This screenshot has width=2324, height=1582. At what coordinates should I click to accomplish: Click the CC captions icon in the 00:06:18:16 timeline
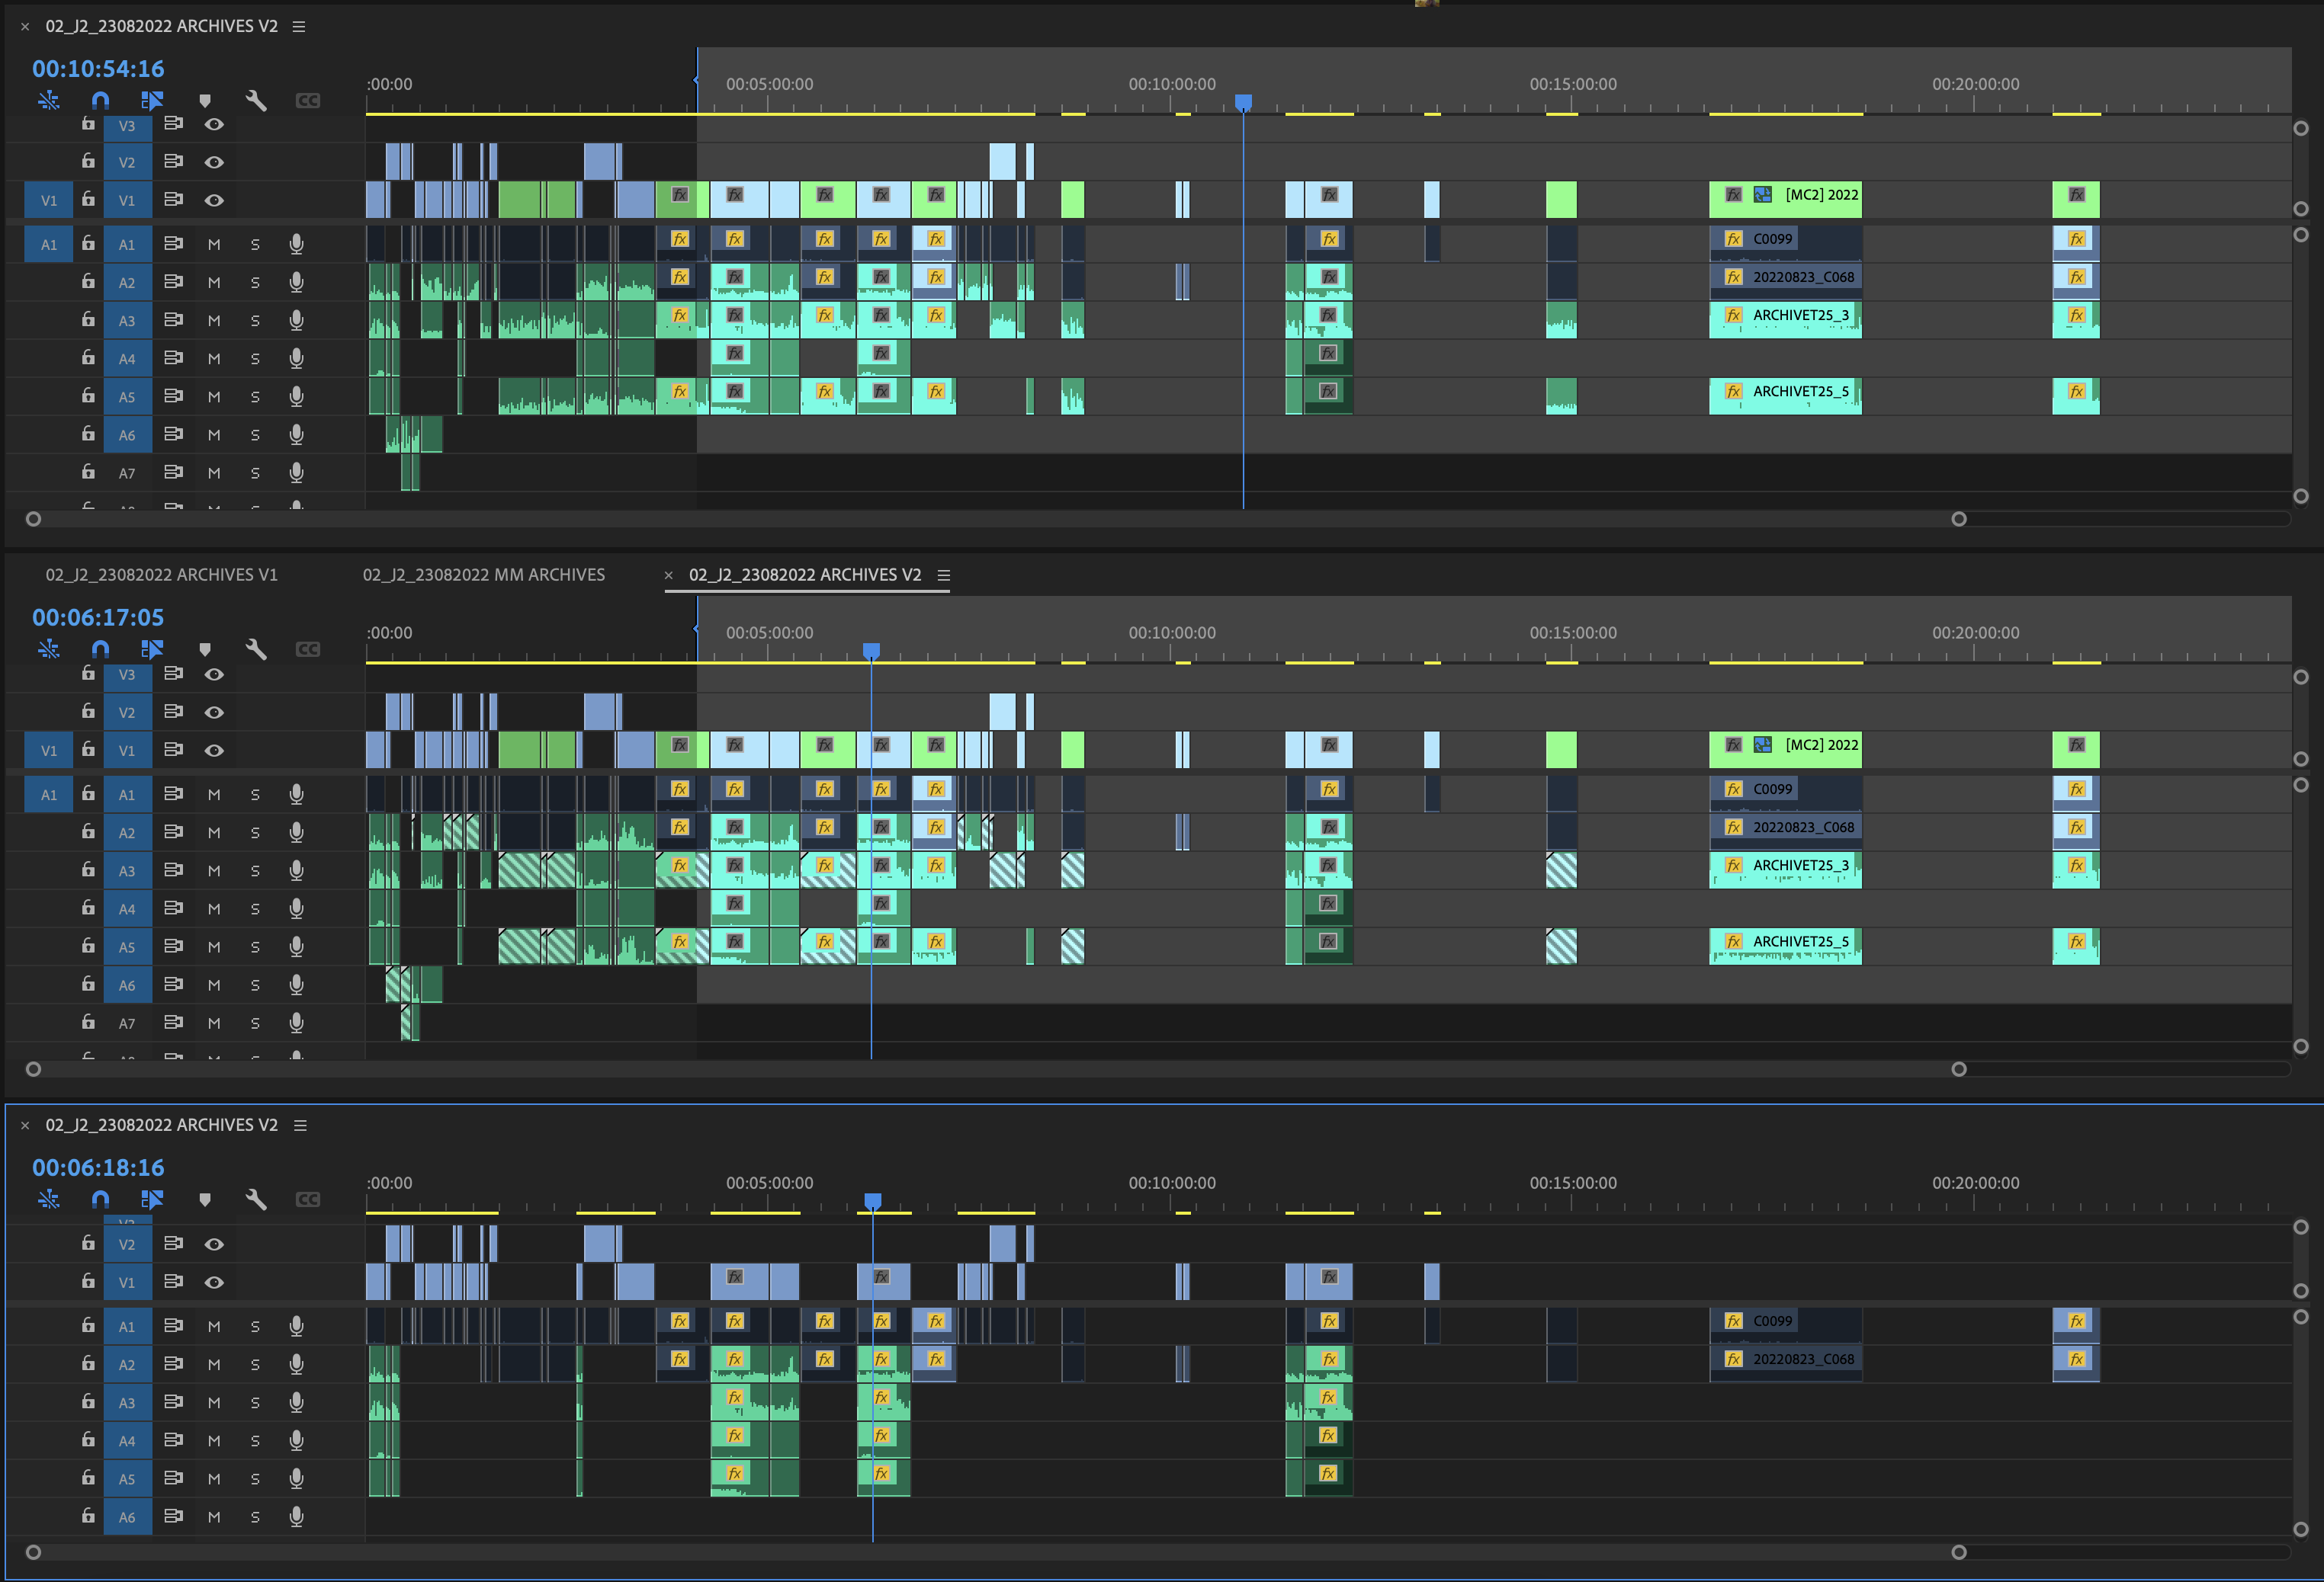pos(308,1199)
